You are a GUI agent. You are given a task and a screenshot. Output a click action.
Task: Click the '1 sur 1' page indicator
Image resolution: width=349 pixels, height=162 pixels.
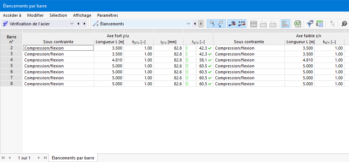coord(24,158)
